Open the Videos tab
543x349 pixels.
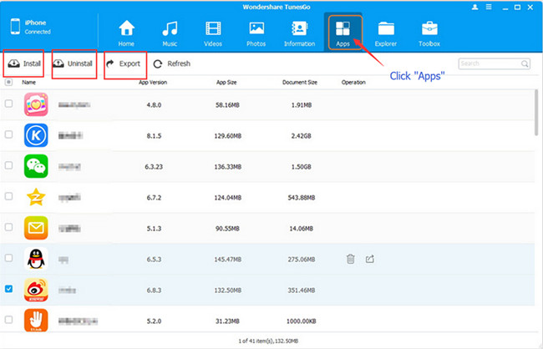pos(213,33)
